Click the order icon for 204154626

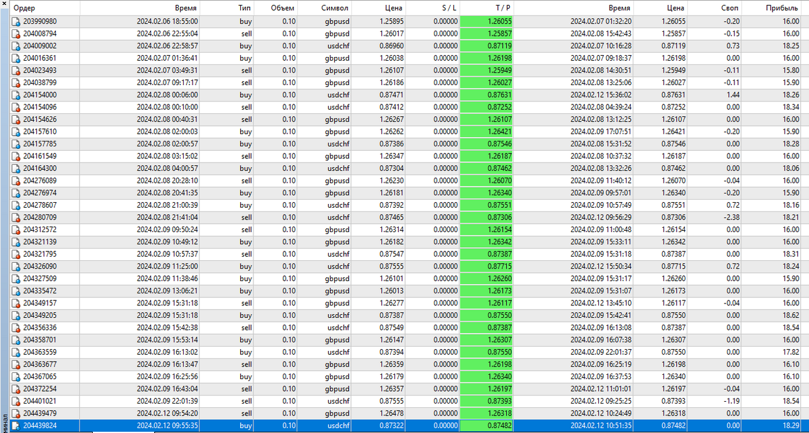pos(16,120)
